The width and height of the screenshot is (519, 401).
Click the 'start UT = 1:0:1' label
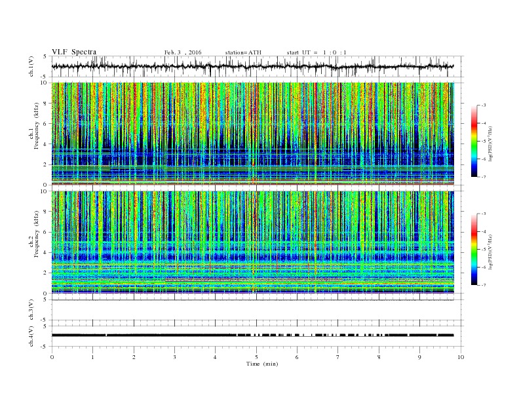[317, 52]
